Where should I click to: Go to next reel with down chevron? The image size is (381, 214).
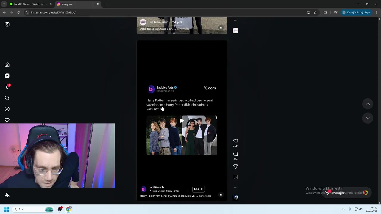coord(368,118)
